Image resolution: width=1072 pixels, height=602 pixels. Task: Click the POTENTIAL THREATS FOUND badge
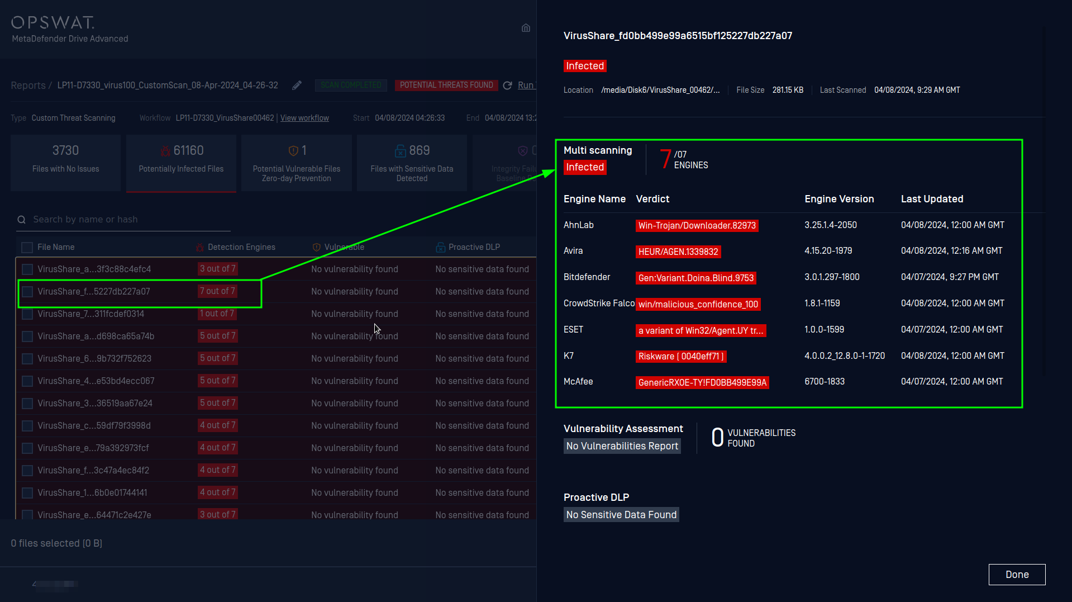[x=446, y=85]
